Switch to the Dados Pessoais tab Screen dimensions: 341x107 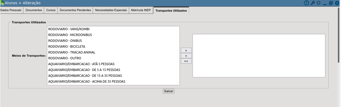click(11, 10)
